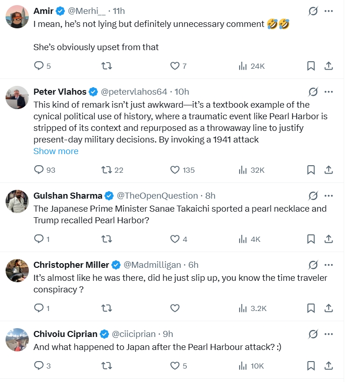Share Gulshan Sharma's tweet
346x382 pixels.
(329, 239)
